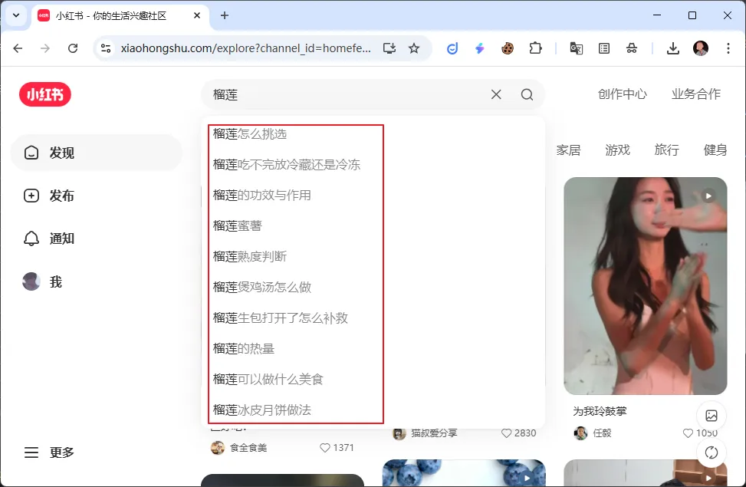Like the 猫叔爱分享 post with 2830 likes

click(507, 433)
